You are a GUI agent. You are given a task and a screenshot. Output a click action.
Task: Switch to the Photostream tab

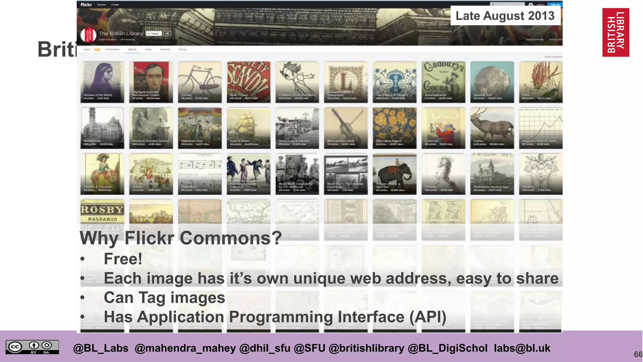(x=112, y=50)
